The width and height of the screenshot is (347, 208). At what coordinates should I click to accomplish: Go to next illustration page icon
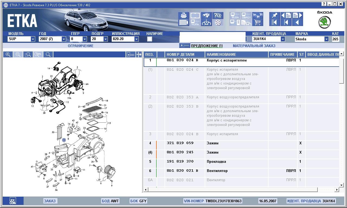tap(297, 15)
